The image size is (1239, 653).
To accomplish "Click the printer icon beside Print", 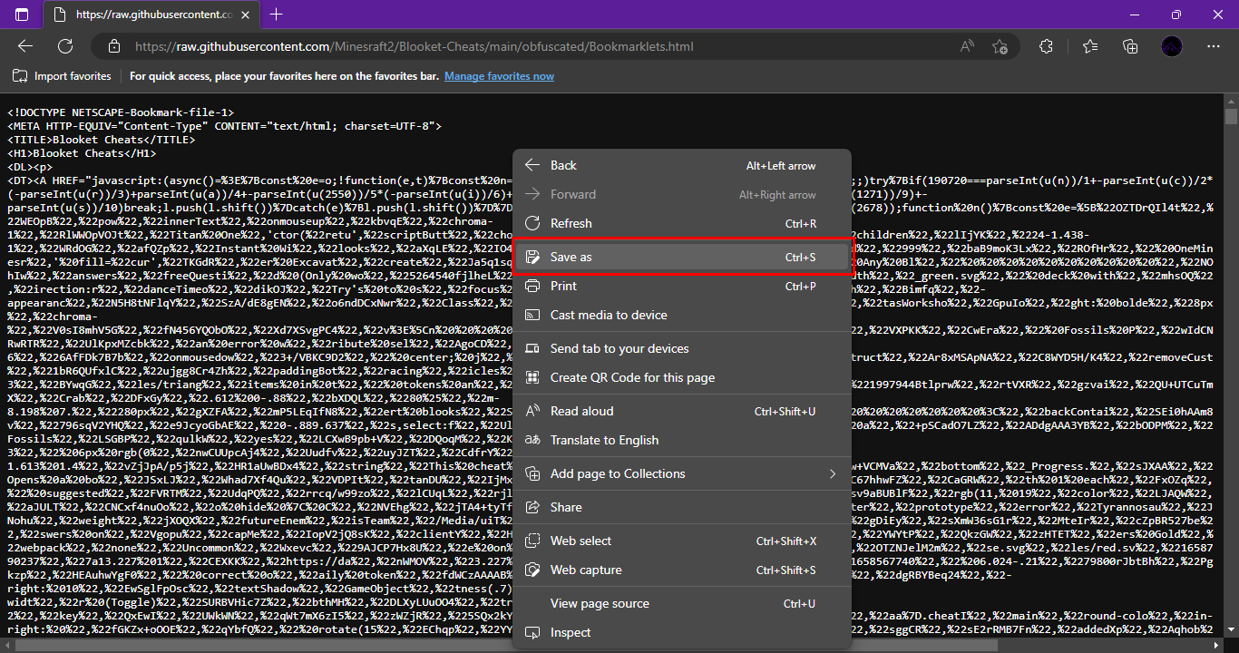I will [533, 286].
